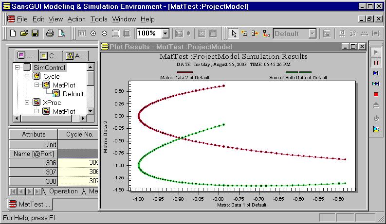This screenshot has height=224, width=386.
Task: Go to last record using the grid navigation button
Action: [x=37, y=191]
